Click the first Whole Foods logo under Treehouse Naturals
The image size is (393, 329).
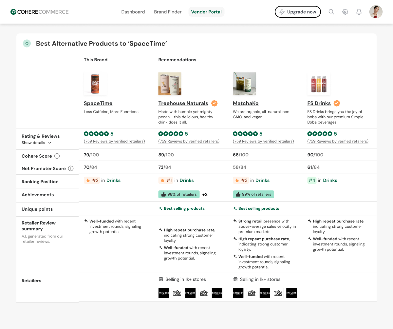177,293
